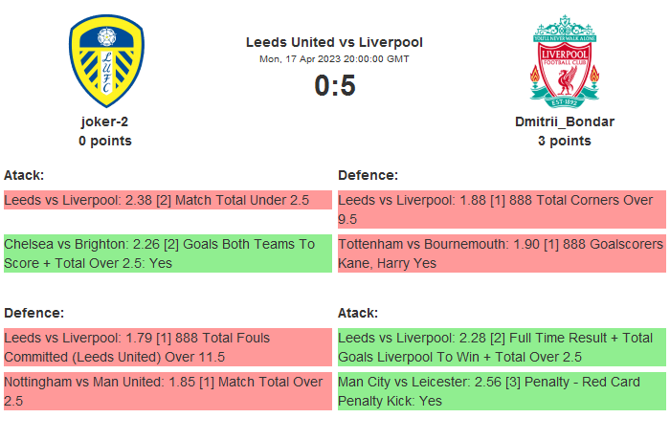Click the match date and time text
670x440 pixels.
334,59
